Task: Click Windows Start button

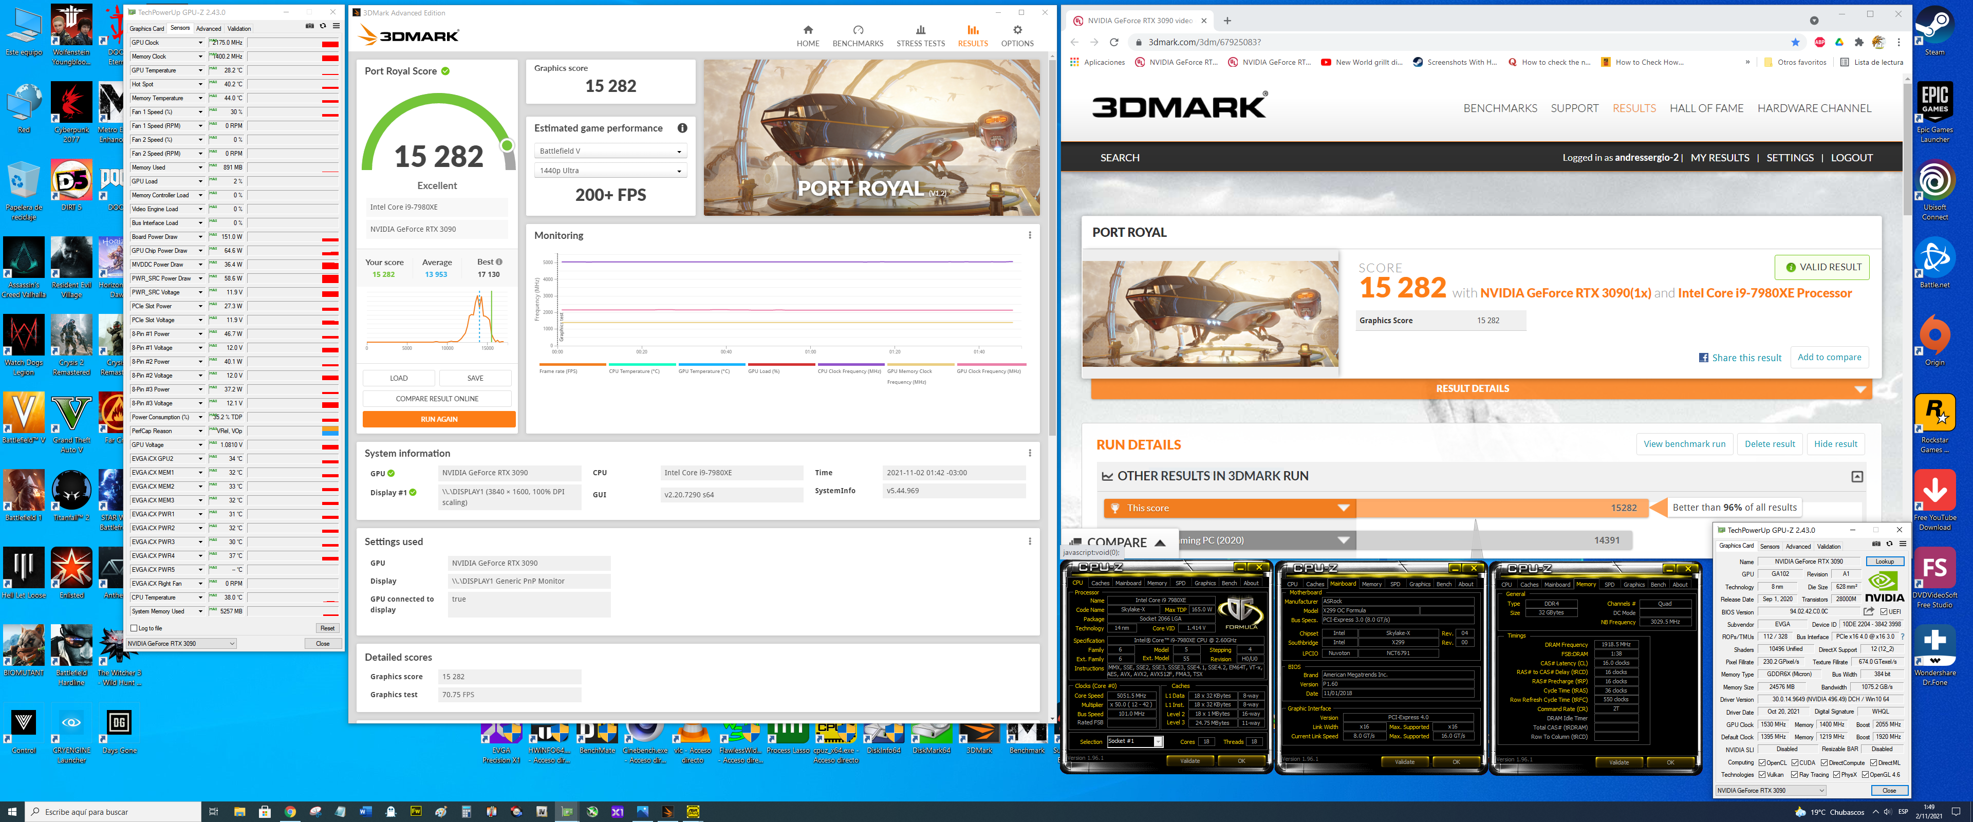Action: tap(11, 811)
